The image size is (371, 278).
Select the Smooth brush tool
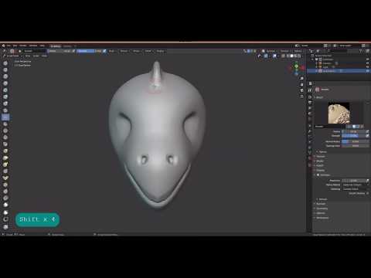coord(5,124)
